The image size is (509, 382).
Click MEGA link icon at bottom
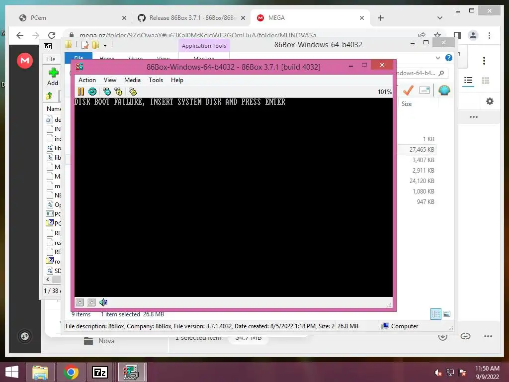[x=465, y=336]
